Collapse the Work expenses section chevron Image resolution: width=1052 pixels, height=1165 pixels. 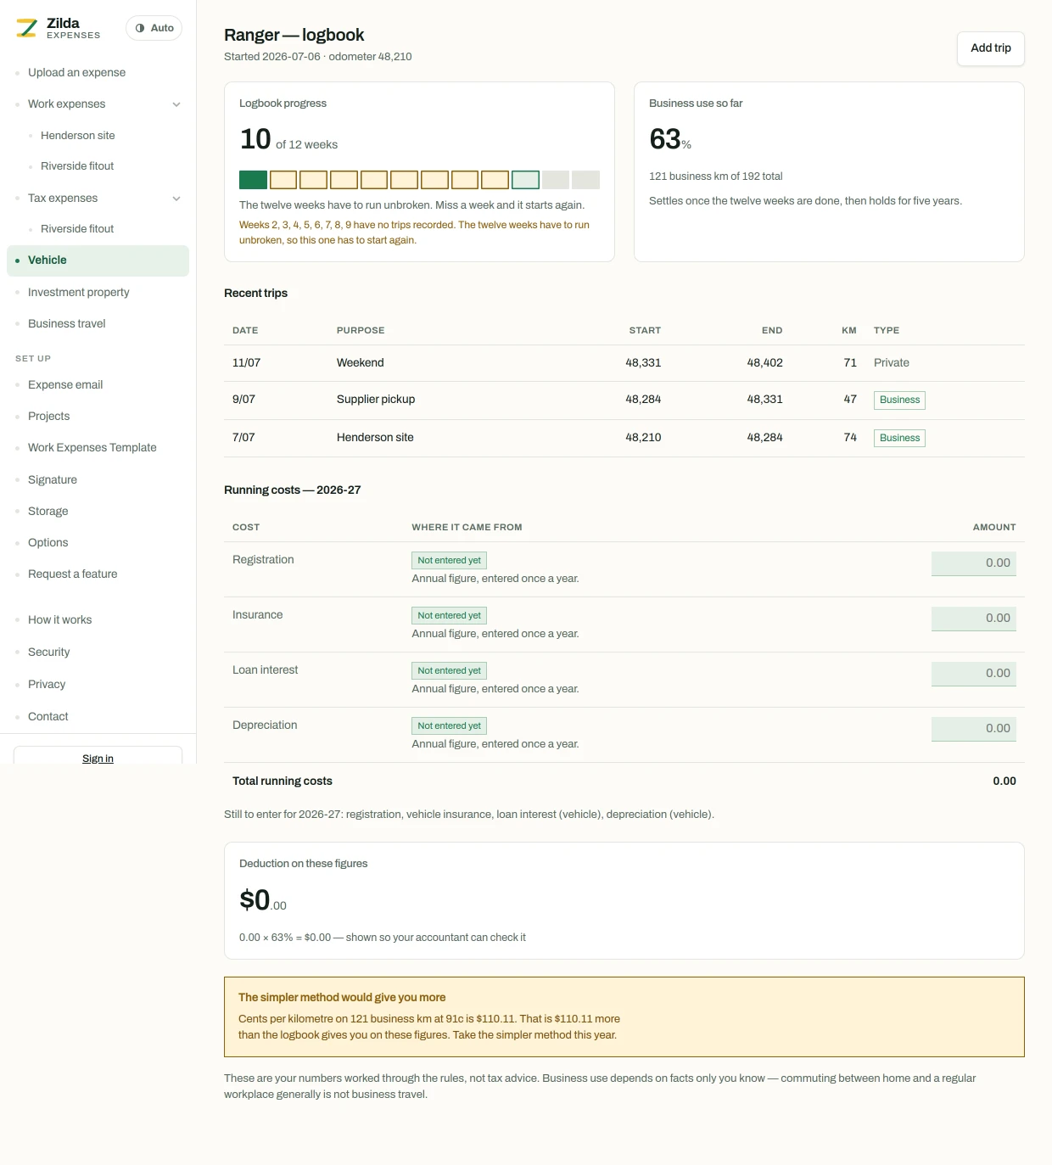[x=176, y=104]
